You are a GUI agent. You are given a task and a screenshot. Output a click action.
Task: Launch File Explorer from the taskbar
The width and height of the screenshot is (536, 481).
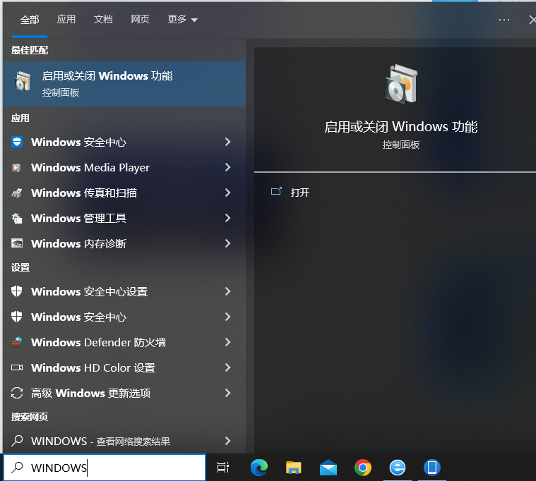coord(294,467)
